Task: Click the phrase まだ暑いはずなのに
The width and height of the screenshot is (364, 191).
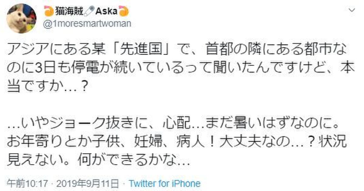Action: (266, 125)
